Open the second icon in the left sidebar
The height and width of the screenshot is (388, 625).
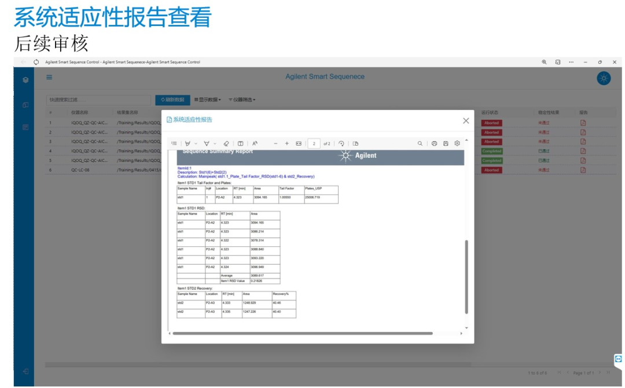pos(25,105)
